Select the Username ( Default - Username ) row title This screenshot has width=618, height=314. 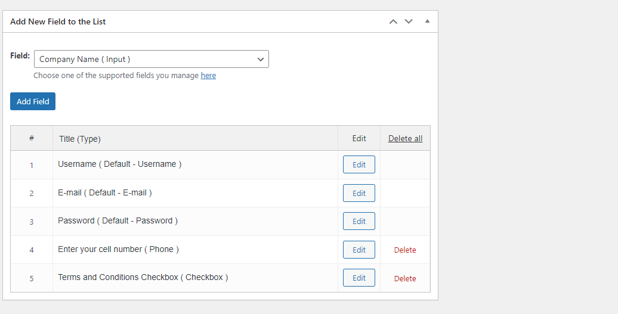click(119, 164)
